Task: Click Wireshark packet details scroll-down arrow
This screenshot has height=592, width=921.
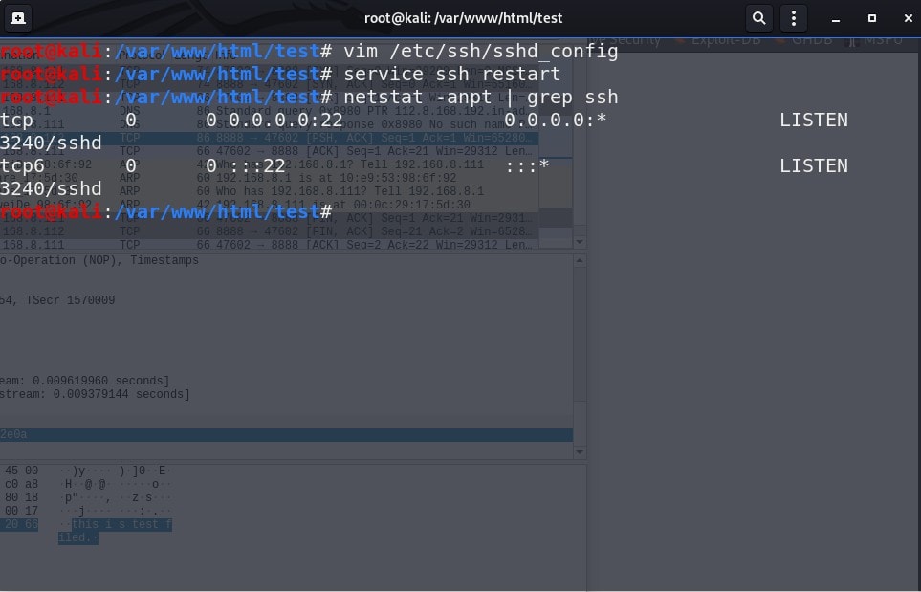Action: [x=580, y=452]
